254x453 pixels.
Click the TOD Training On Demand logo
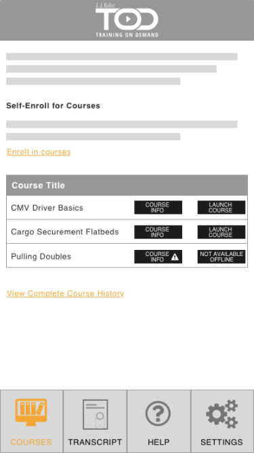coord(127,20)
